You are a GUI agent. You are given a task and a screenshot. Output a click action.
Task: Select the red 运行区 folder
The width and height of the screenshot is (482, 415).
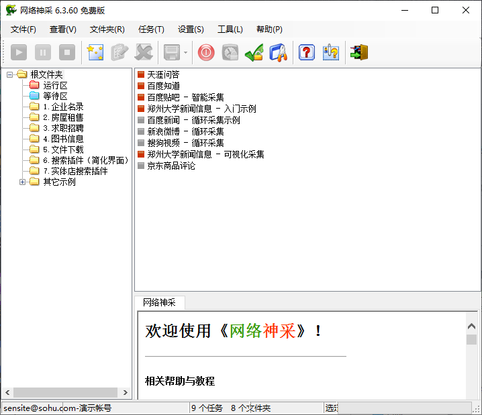click(55, 85)
